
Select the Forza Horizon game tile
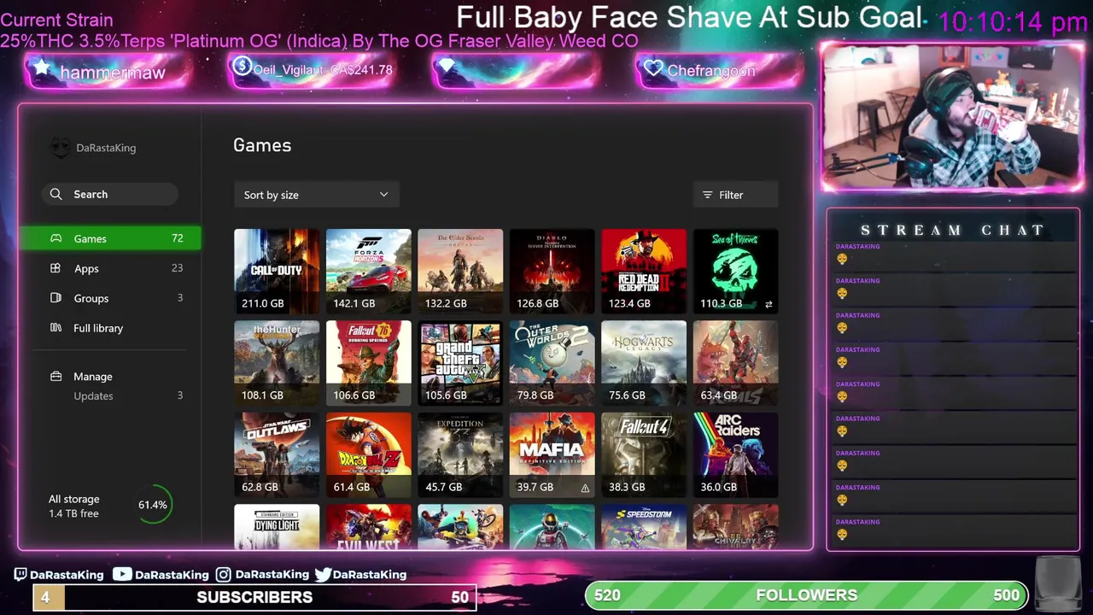pos(368,271)
